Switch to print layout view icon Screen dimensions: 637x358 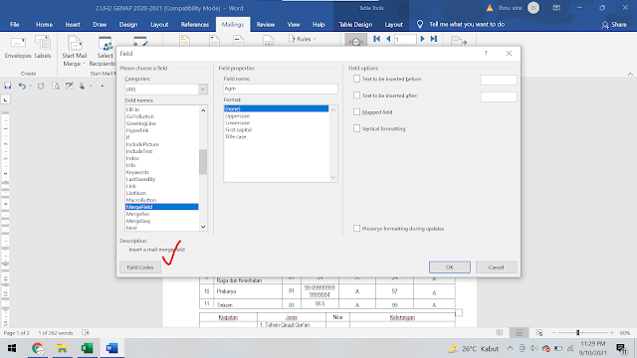pos(520,333)
